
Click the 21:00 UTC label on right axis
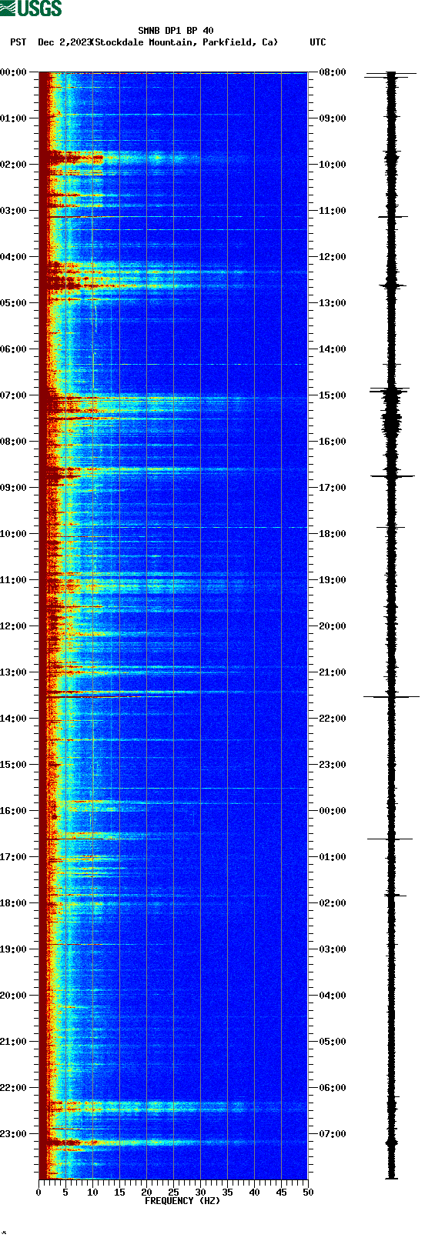(x=333, y=672)
